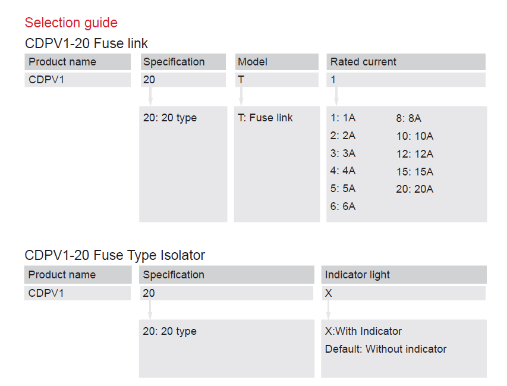Click the CDPV1-20 Fuse Type Isolator title
This screenshot has height=386, width=507.
point(115,255)
